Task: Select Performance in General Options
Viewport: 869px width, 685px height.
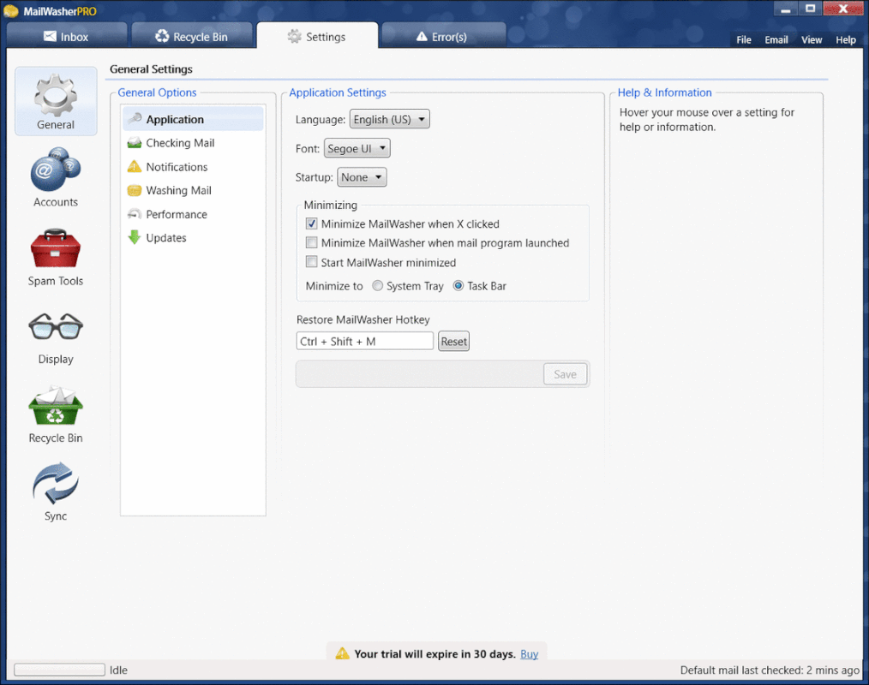Action: pyautogui.click(x=192, y=214)
